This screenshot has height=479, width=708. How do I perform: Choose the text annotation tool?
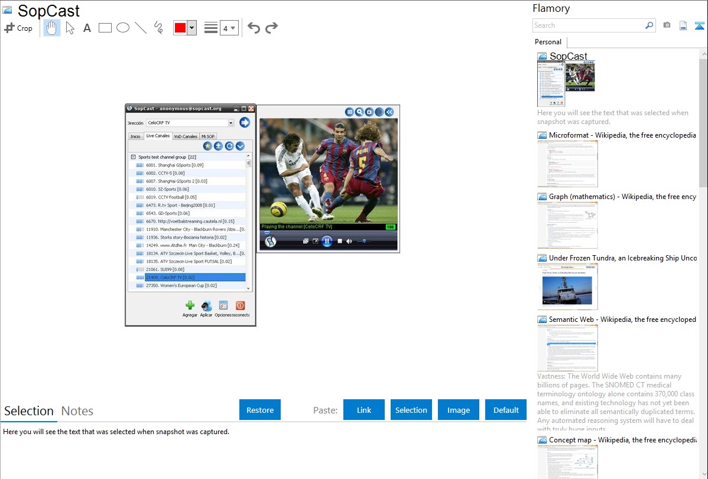[87, 28]
